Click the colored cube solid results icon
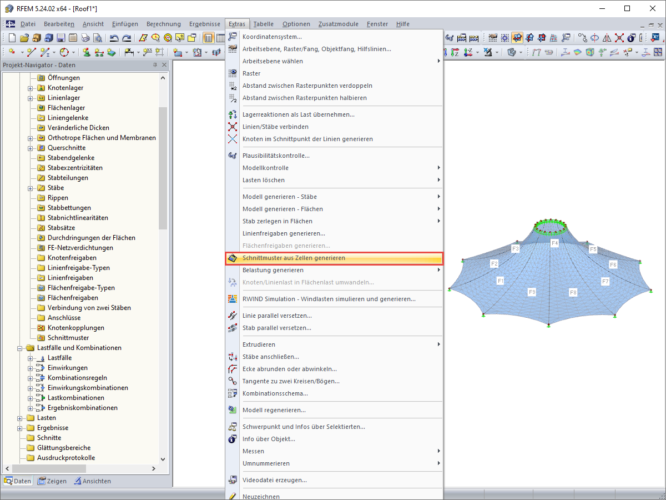Image resolution: width=666 pixels, height=500 pixels. 590,52
